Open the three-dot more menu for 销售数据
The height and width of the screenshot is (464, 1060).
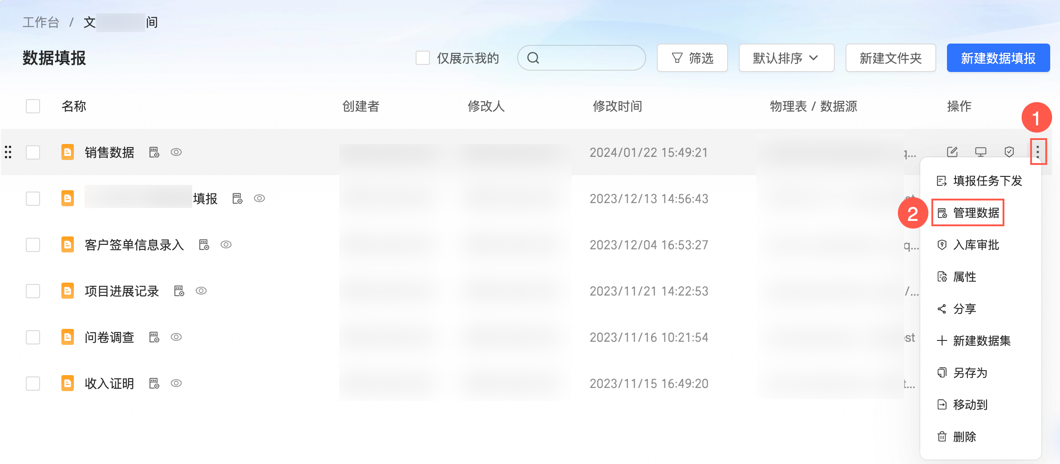tap(1038, 152)
